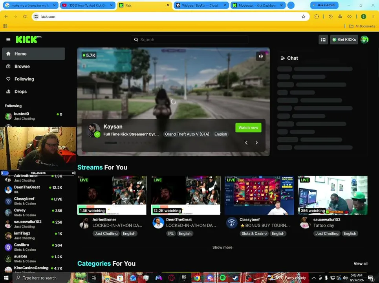Click Just Chatting tag under AdrienBroner card
The width and height of the screenshot is (379, 283).
pos(106,233)
